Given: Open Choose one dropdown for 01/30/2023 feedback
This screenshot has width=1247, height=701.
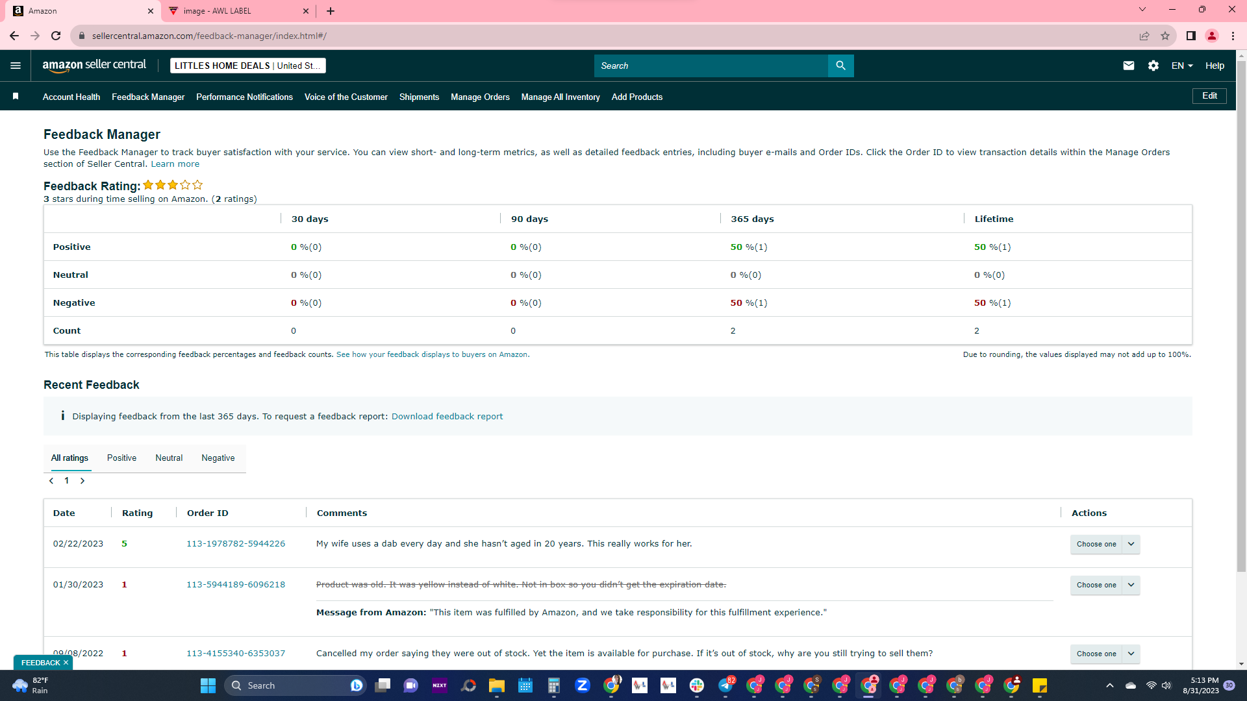Looking at the screenshot, I should [1105, 585].
